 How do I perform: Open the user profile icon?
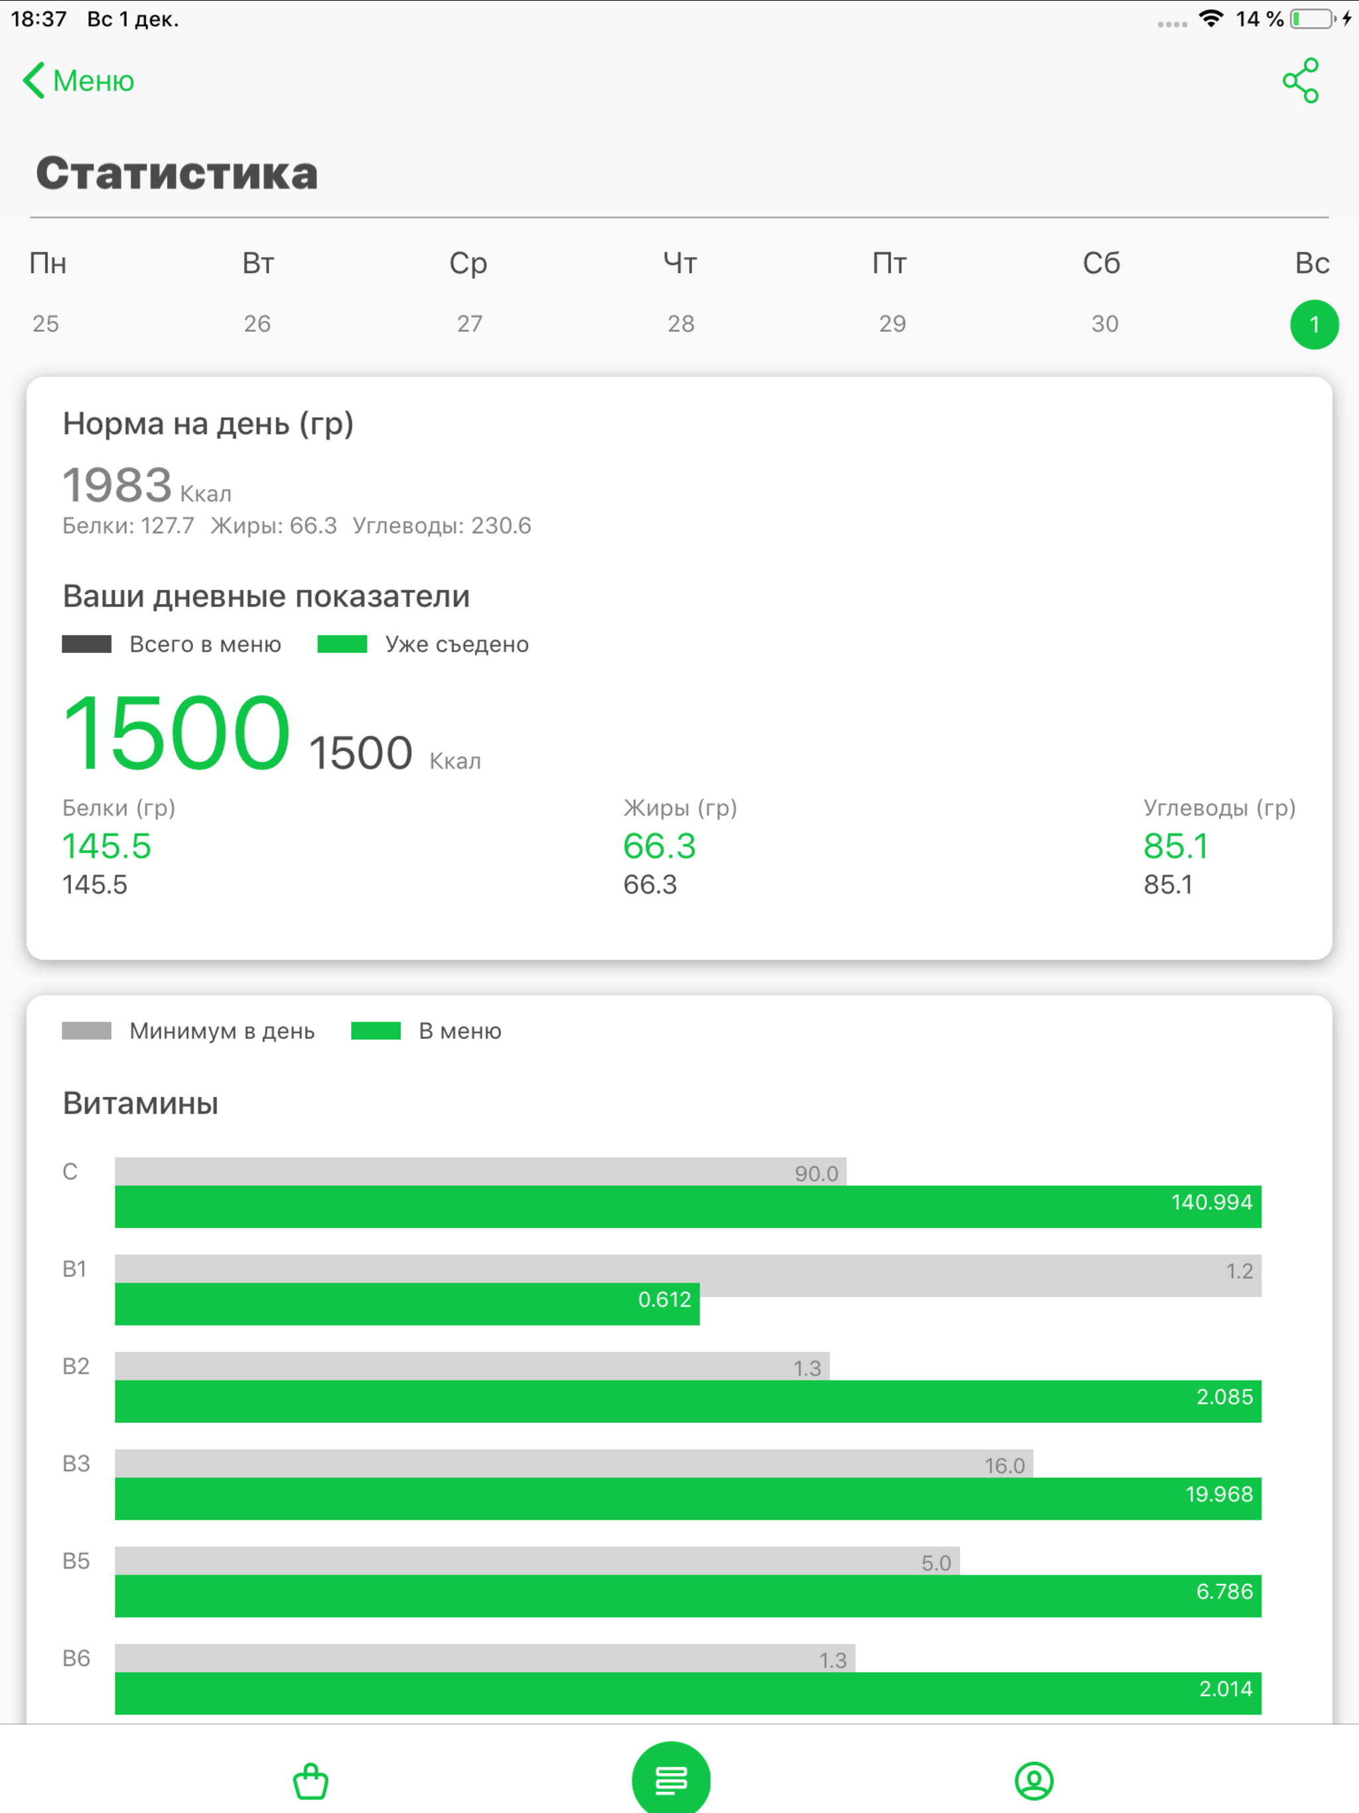pos(1034,1780)
